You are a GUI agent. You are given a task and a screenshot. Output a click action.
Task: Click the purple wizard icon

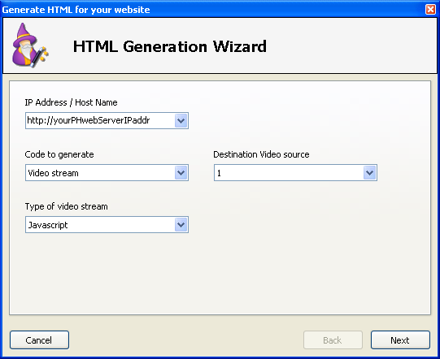pos(30,45)
